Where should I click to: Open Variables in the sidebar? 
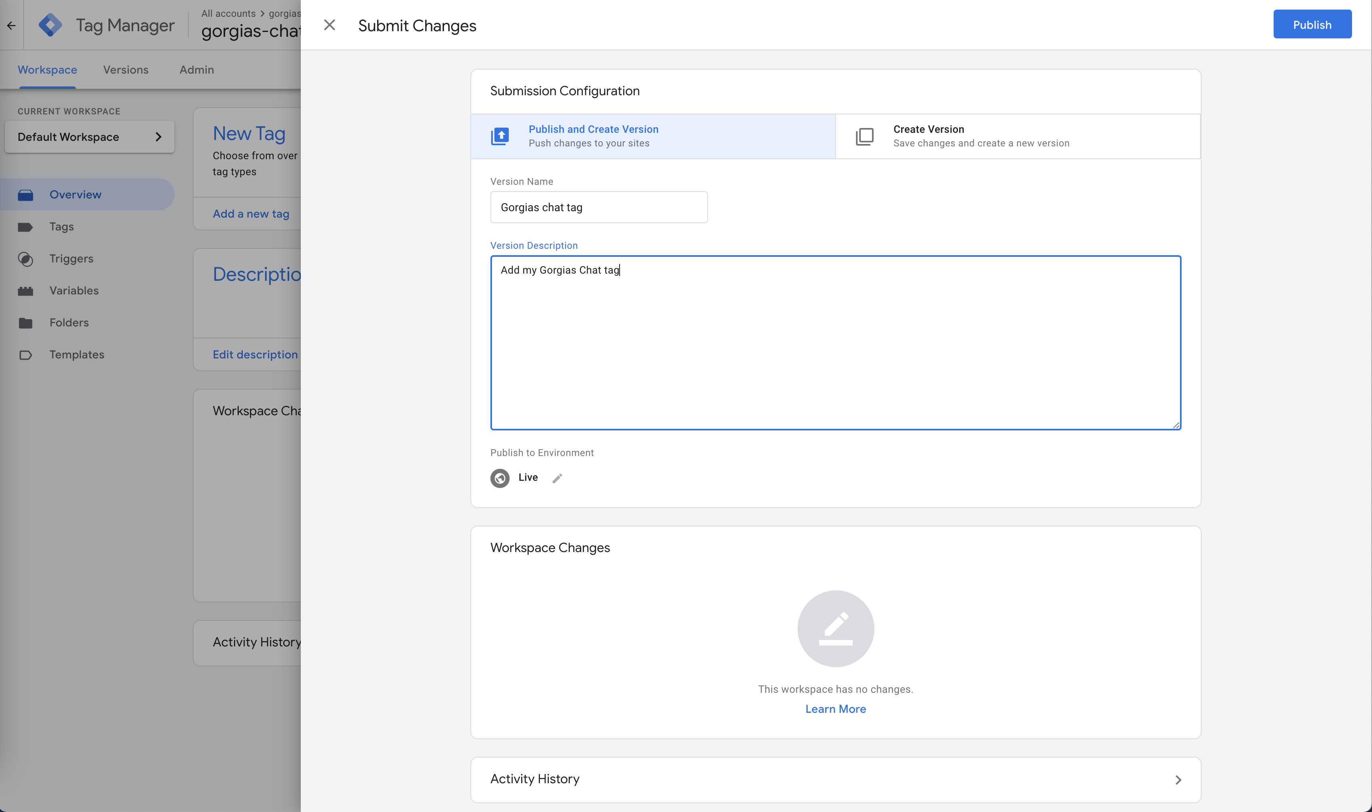pyautogui.click(x=87, y=290)
